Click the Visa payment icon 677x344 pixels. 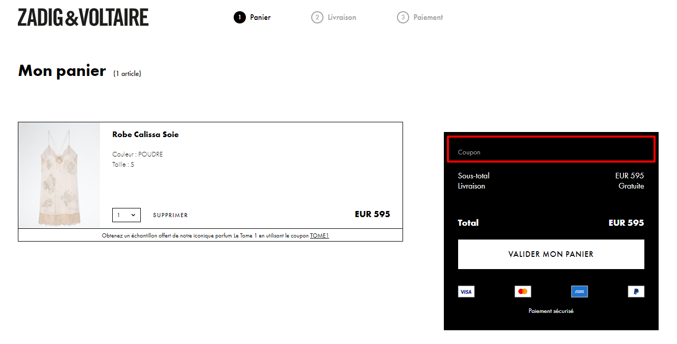(466, 292)
